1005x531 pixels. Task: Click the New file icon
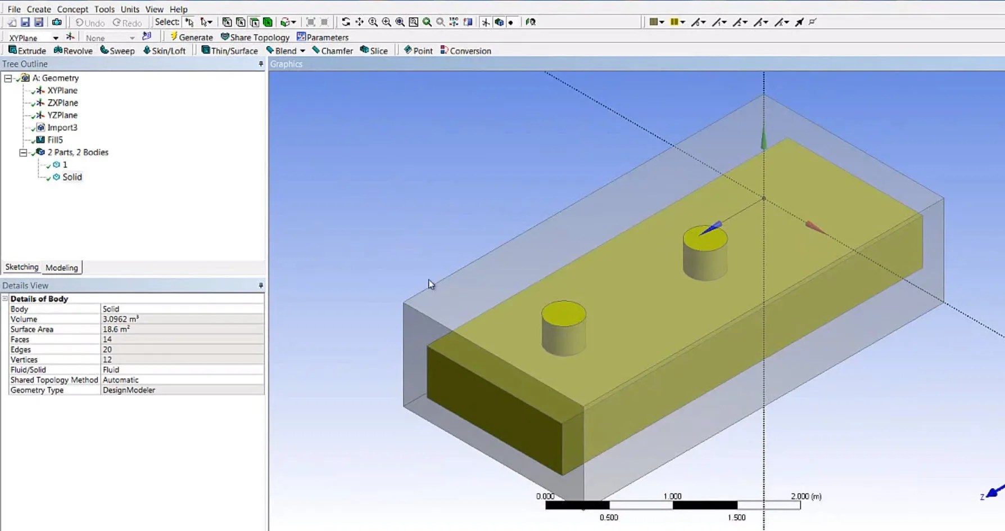coord(12,22)
